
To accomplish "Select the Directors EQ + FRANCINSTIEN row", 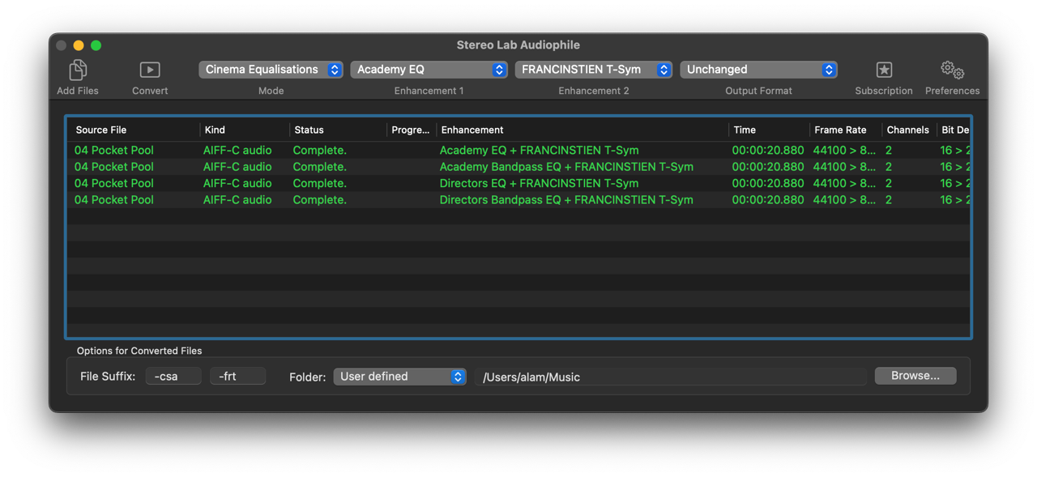I will 539,183.
